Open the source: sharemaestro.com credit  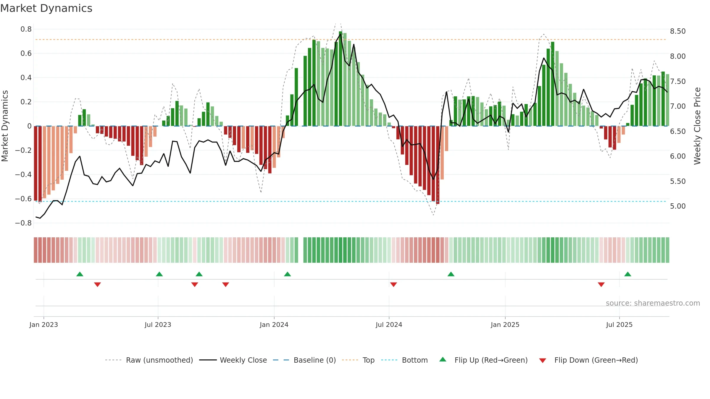(653, 303)
